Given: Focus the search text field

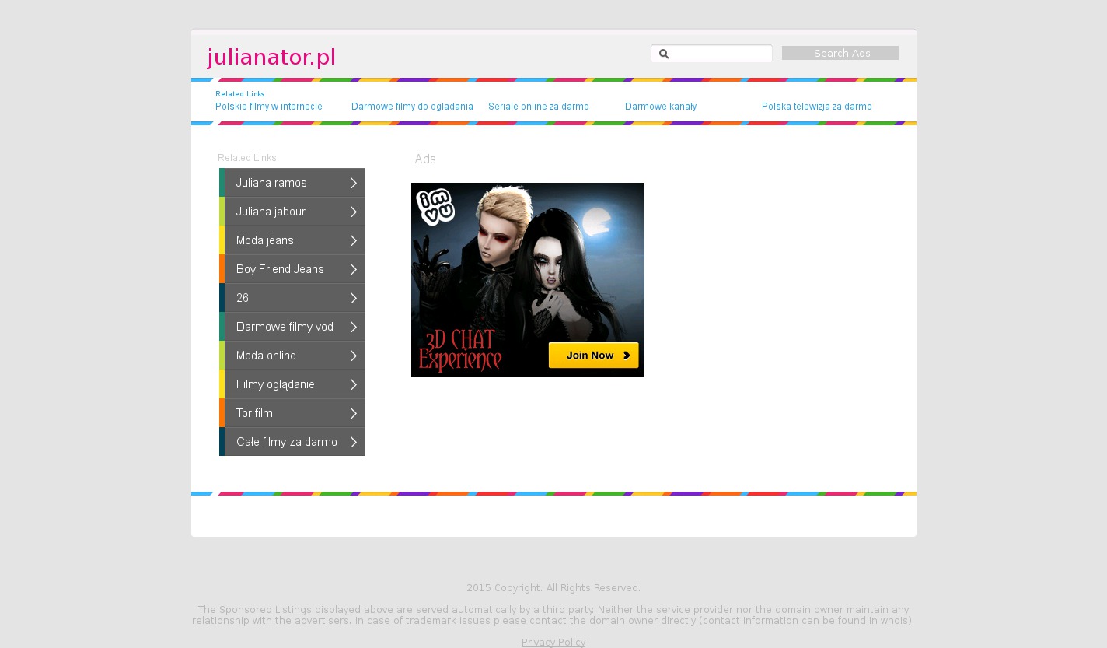Looking at the screenshot, I should 720,54.
